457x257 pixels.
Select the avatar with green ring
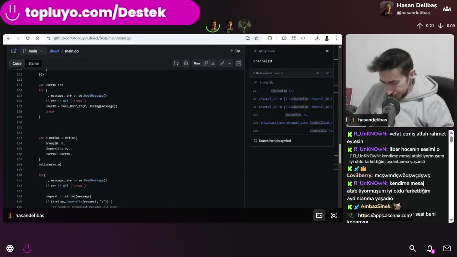coord(213,26)
